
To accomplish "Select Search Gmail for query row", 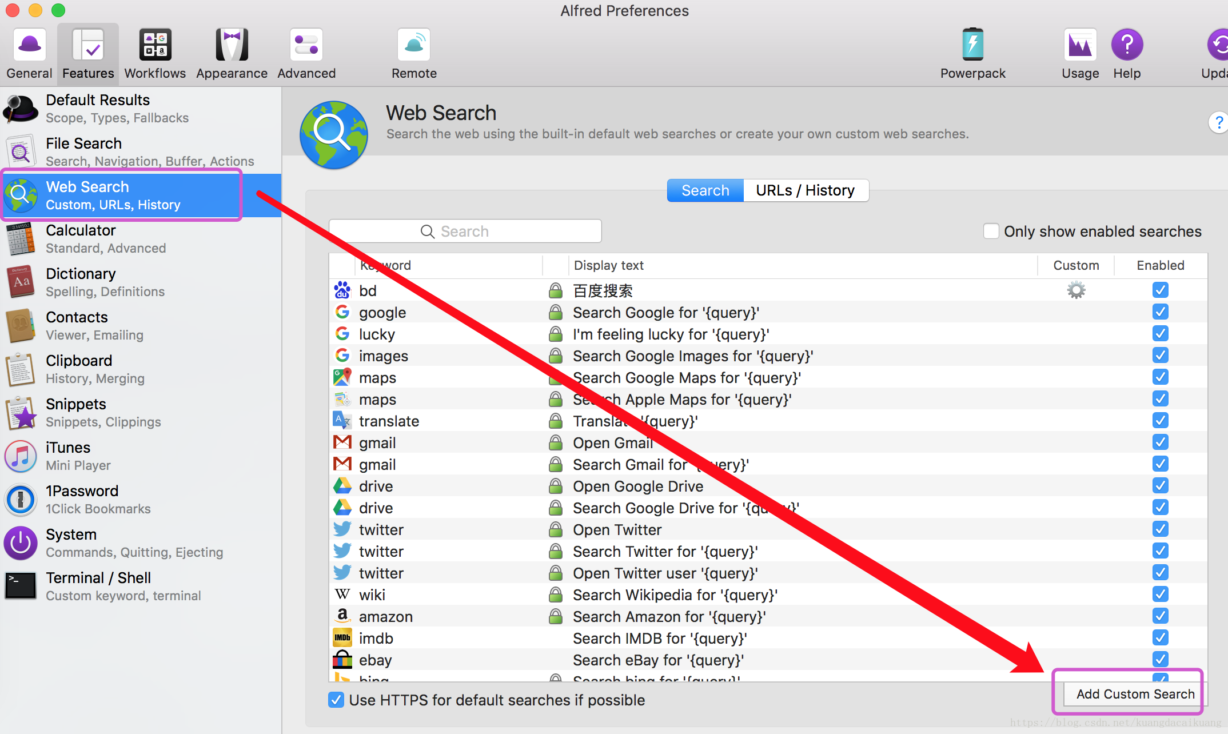I will [x=768, y=464].
